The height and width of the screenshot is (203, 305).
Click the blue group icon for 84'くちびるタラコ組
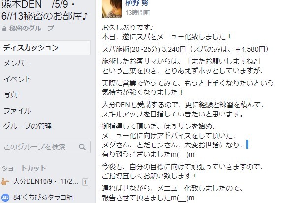5,198
